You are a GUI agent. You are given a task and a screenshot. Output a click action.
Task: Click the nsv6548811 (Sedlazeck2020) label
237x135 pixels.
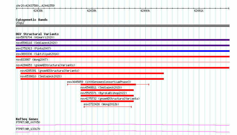click(x=101, y=87)
